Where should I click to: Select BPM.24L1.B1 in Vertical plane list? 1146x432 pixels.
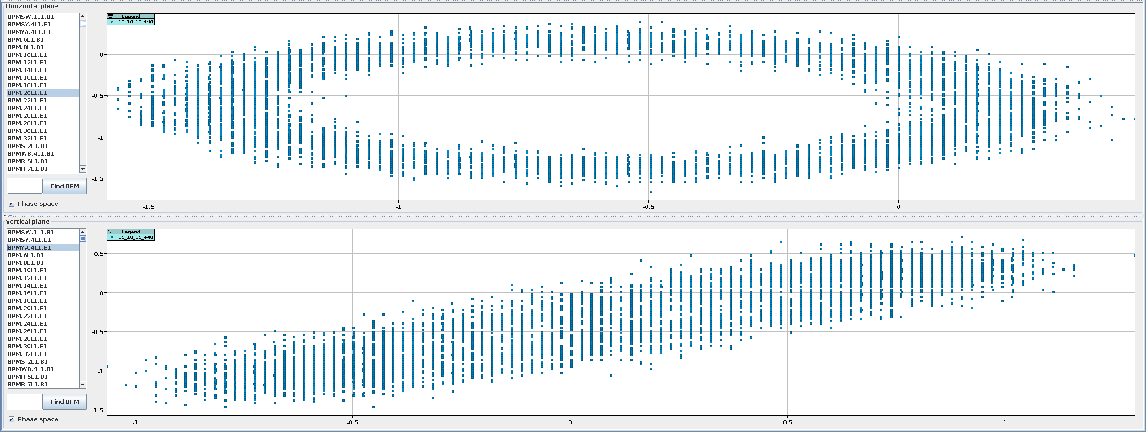[43, 323]
